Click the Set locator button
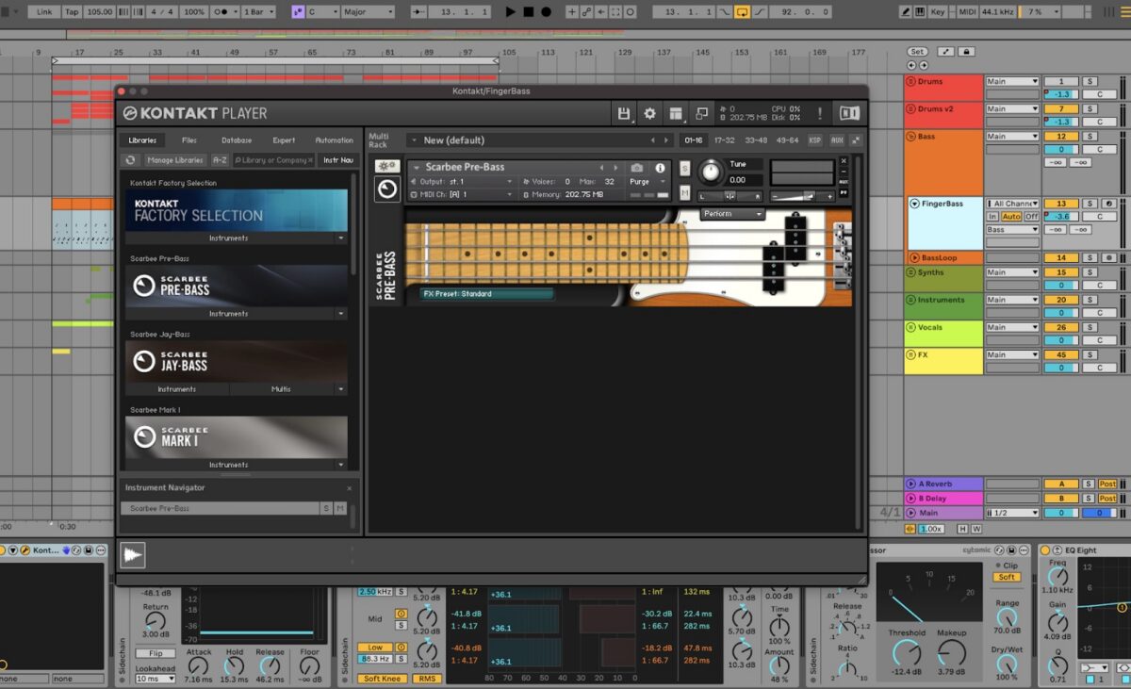The width and height of the screenshot is (1131, 689). coord(917,52)
